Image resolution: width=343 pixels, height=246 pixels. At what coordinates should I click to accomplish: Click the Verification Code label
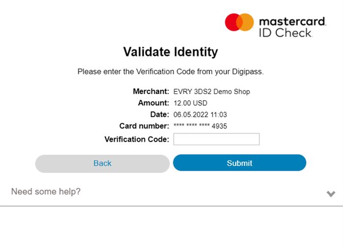click(x=137, y=139)
